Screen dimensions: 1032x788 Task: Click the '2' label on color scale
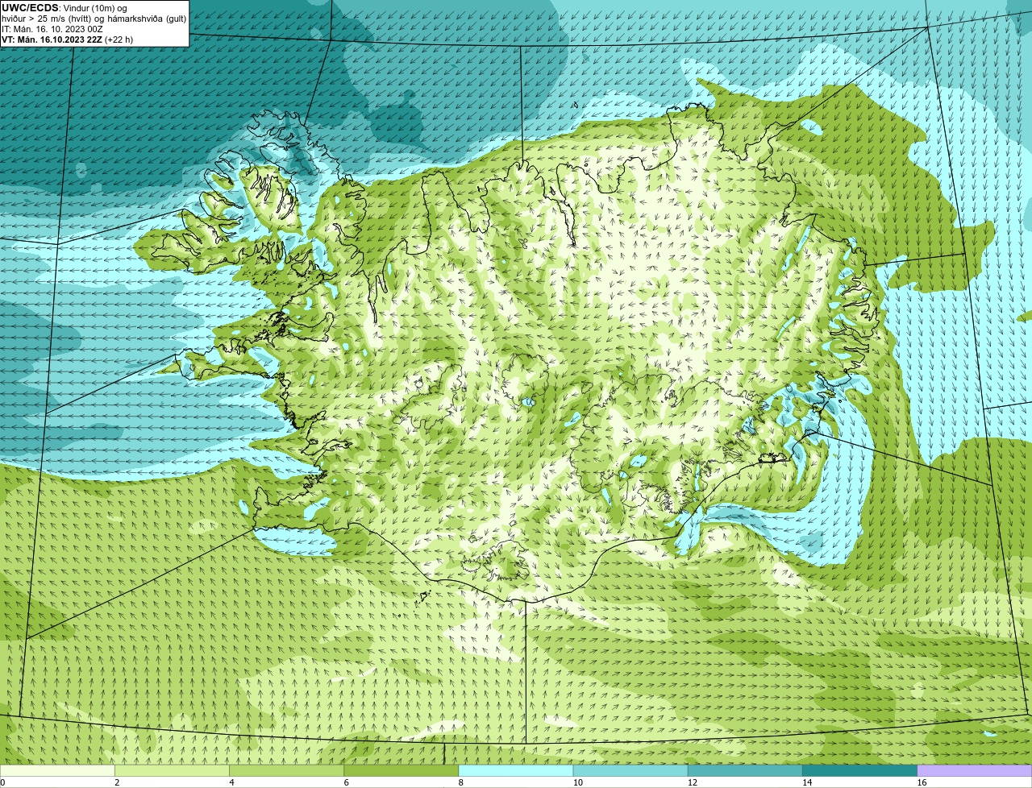[117, 782]
